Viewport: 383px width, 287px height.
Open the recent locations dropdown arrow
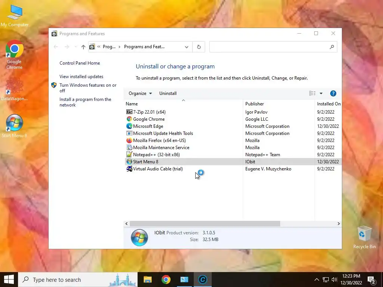click(x=76, y=47)
